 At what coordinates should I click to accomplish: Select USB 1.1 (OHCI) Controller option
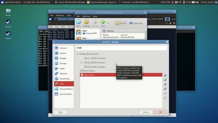(x=81, y=58)
